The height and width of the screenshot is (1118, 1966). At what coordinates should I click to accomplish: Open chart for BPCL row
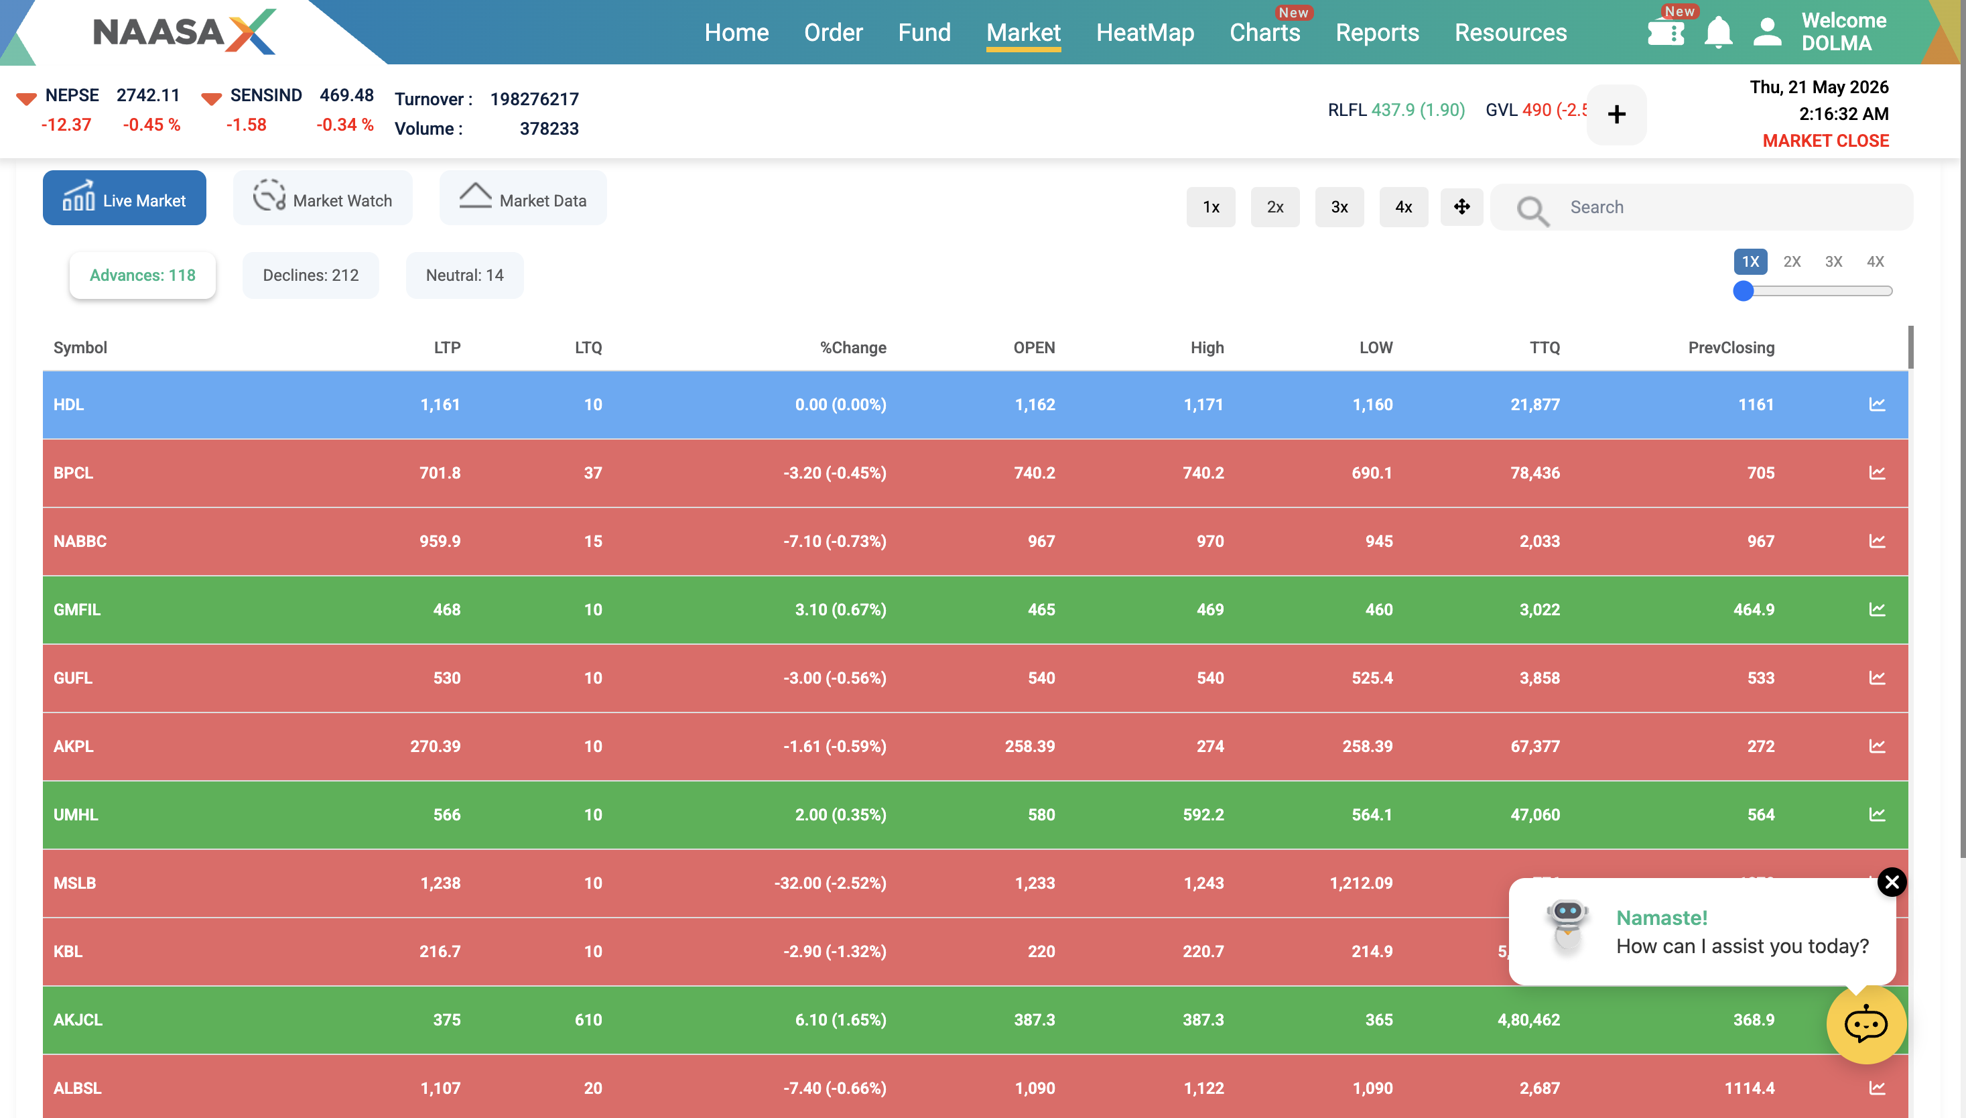coord(1876,473)
